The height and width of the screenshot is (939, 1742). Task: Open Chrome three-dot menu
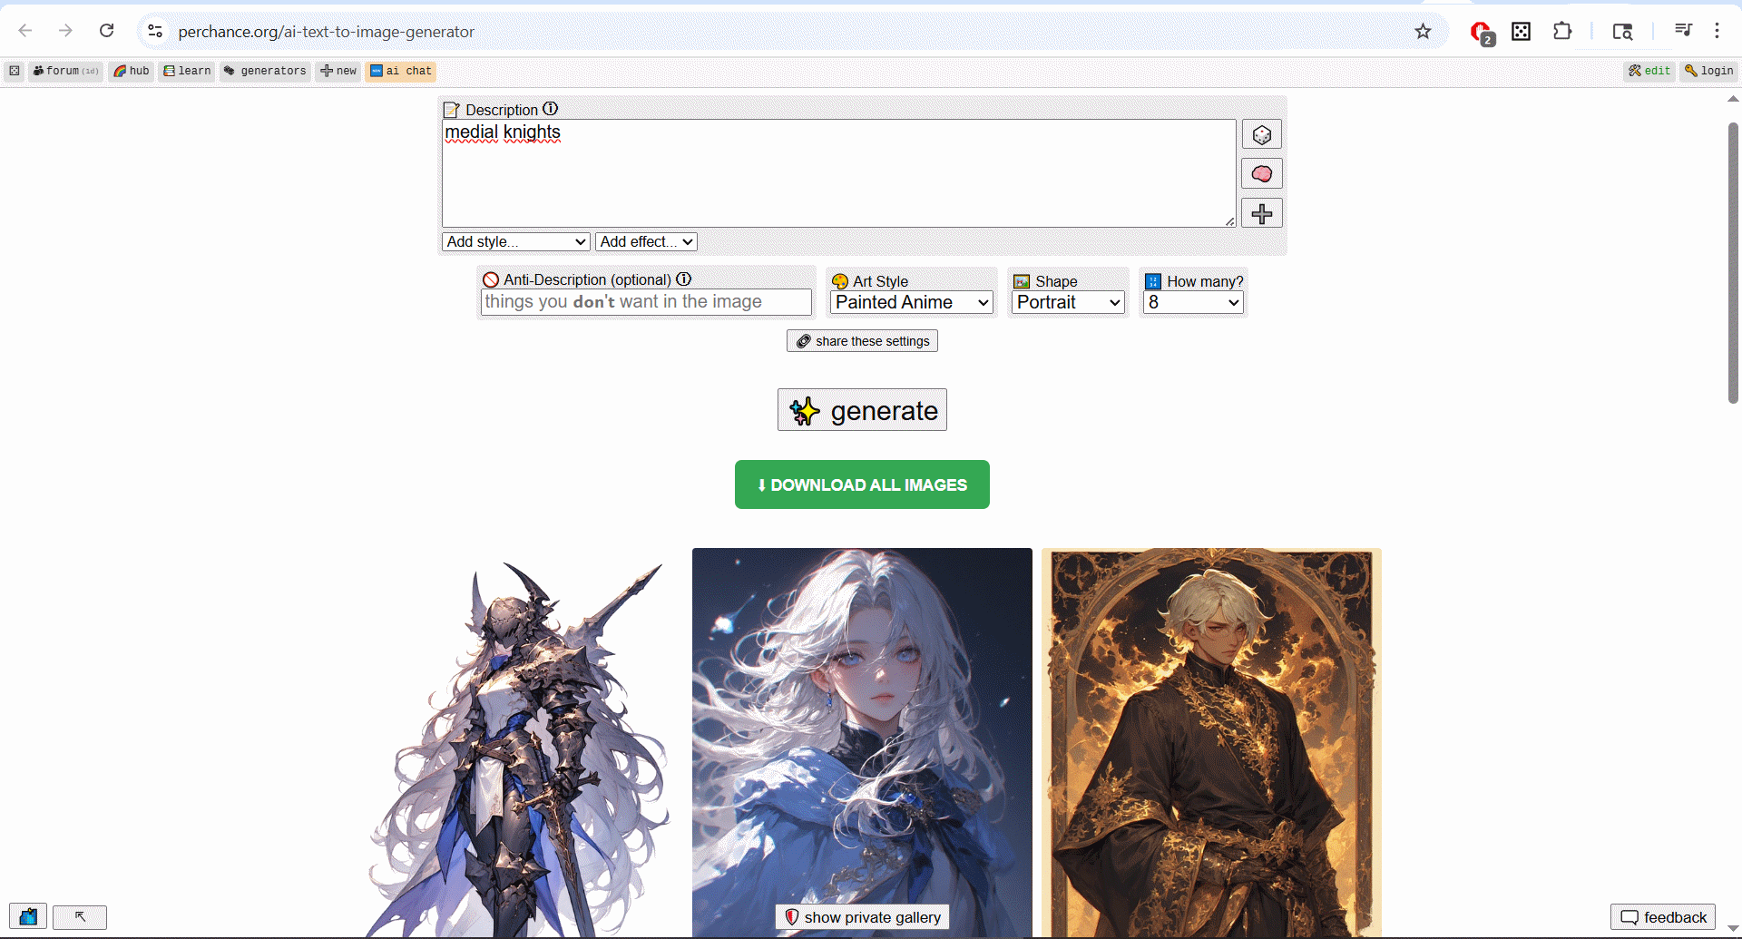pos(1717,31)
